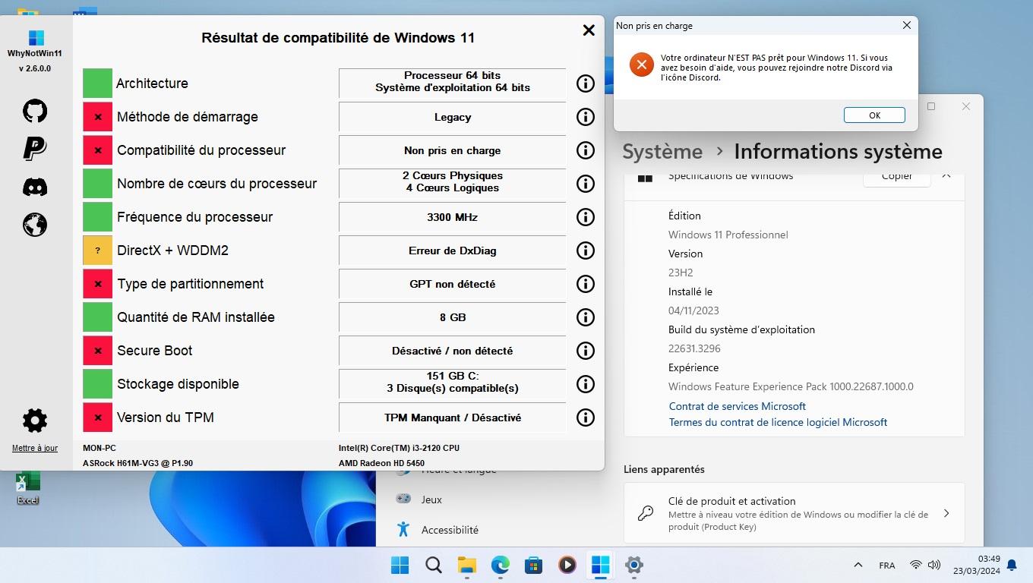The height and width of the screenshot is (583, 1033).
Task: Click Mettre à jour link
Action: 35,448
